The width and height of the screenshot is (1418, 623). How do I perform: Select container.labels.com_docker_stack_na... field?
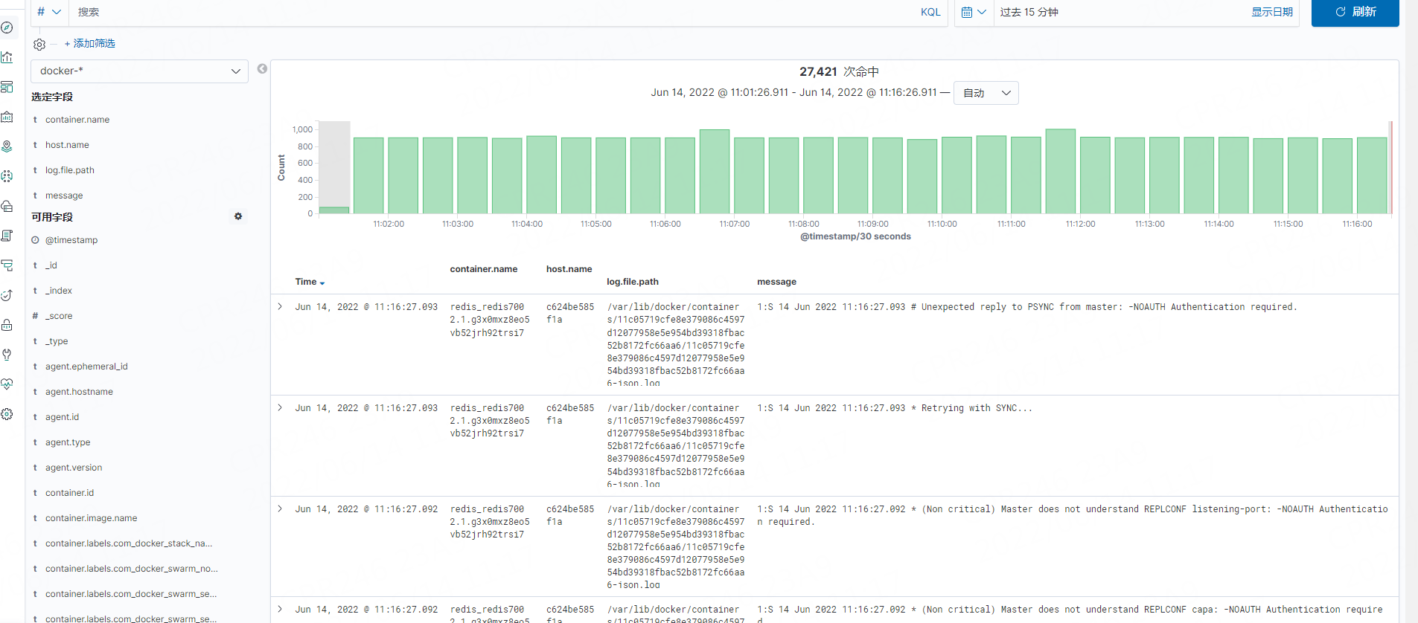coord(129,543)
